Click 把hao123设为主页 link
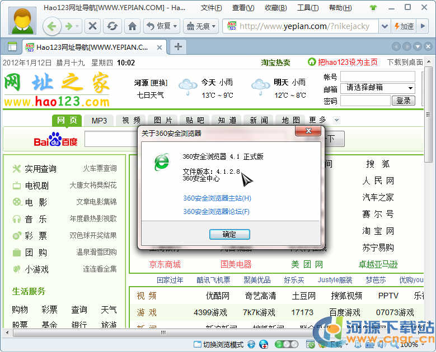This screenshot has width=436, height=352. tap(348, 62)
